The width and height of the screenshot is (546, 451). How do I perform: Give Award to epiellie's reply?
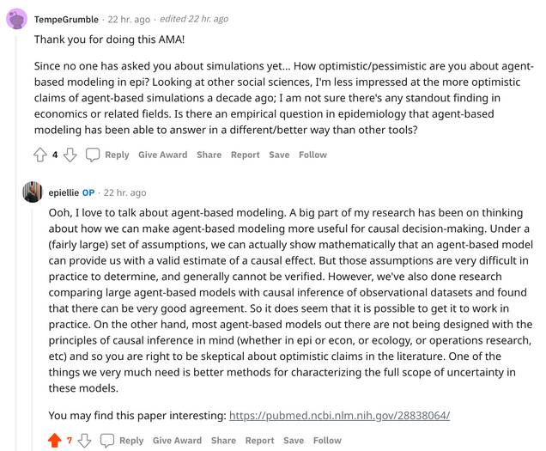[x=177, y=440]
